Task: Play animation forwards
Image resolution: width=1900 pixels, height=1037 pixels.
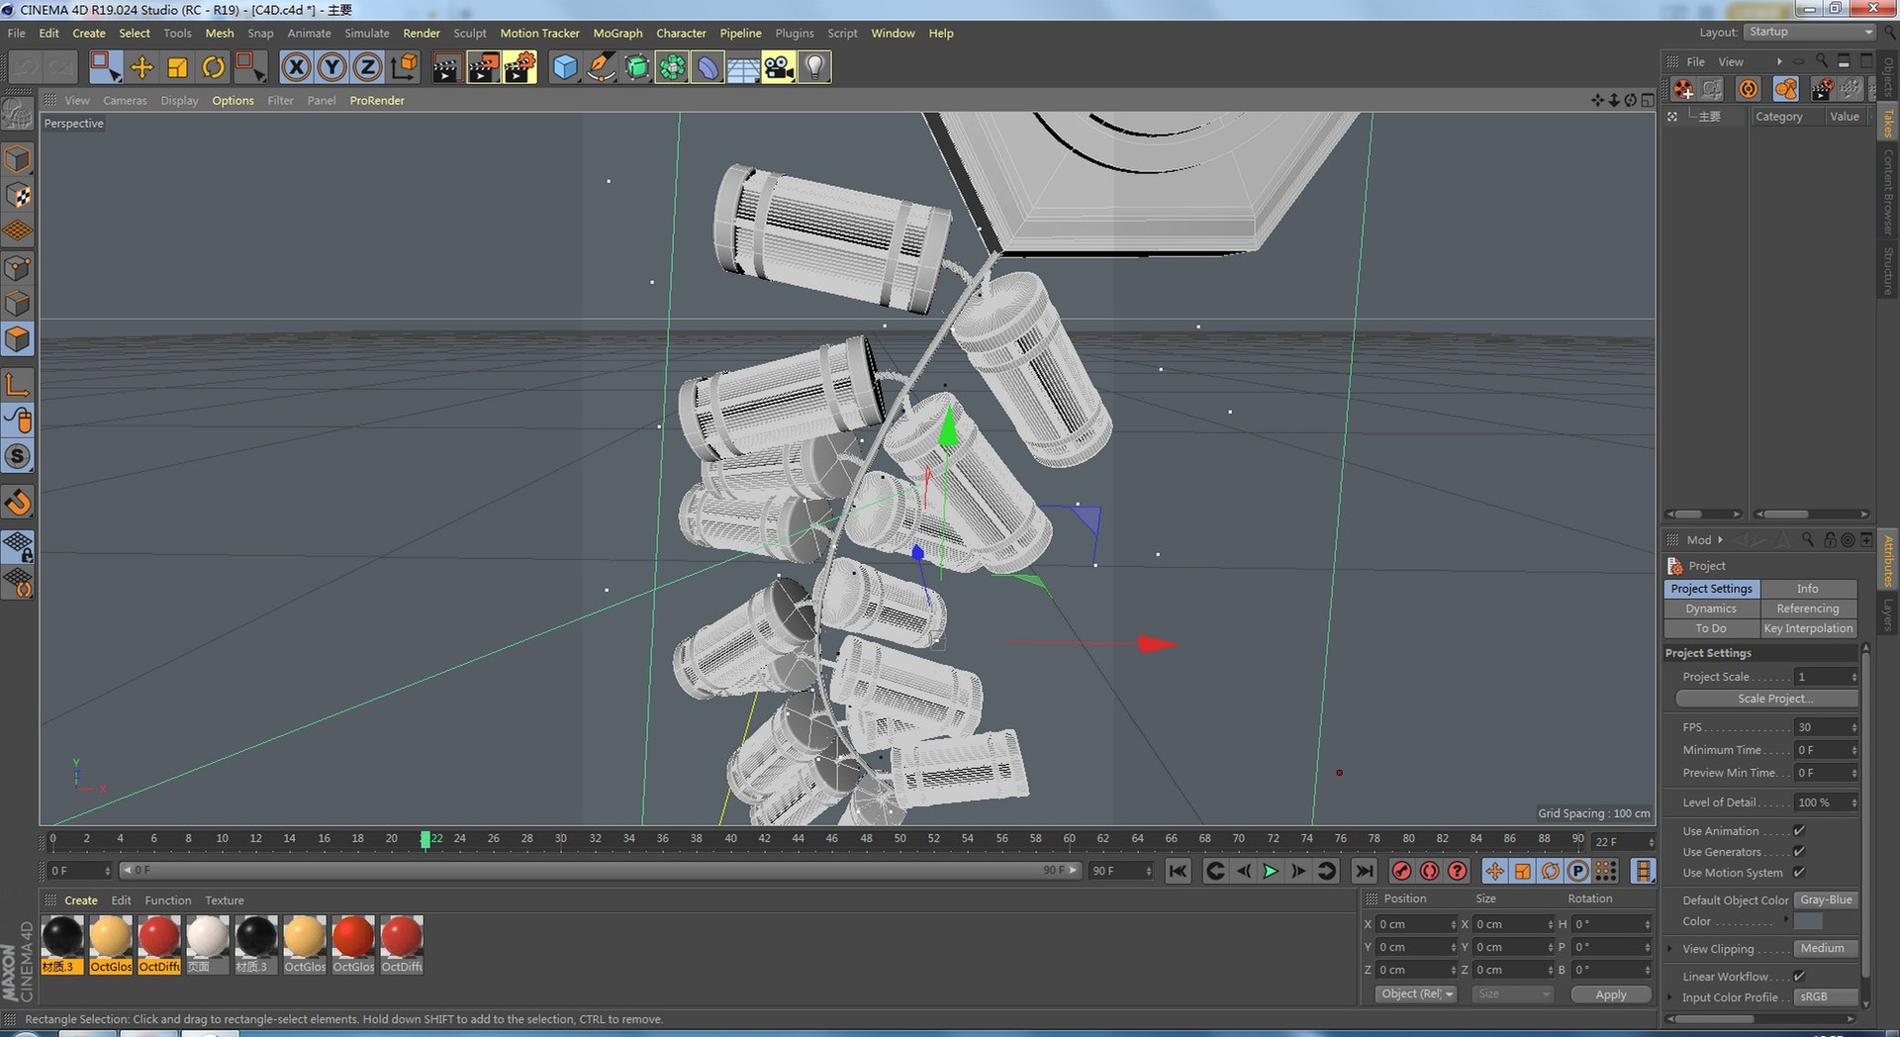Action: click(x=1271, y=871)
